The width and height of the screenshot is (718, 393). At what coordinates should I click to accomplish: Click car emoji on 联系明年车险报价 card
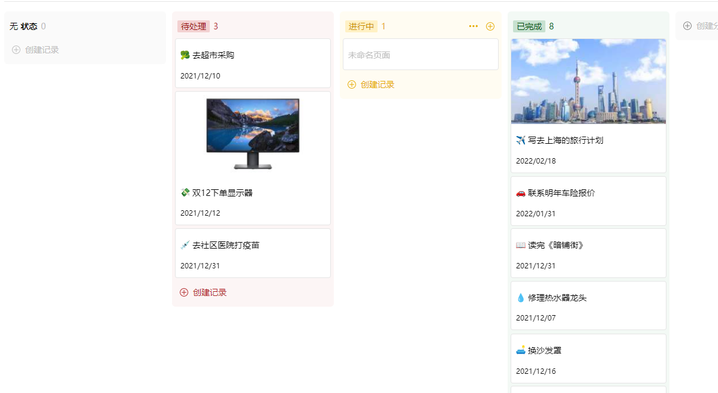point(521,193)
